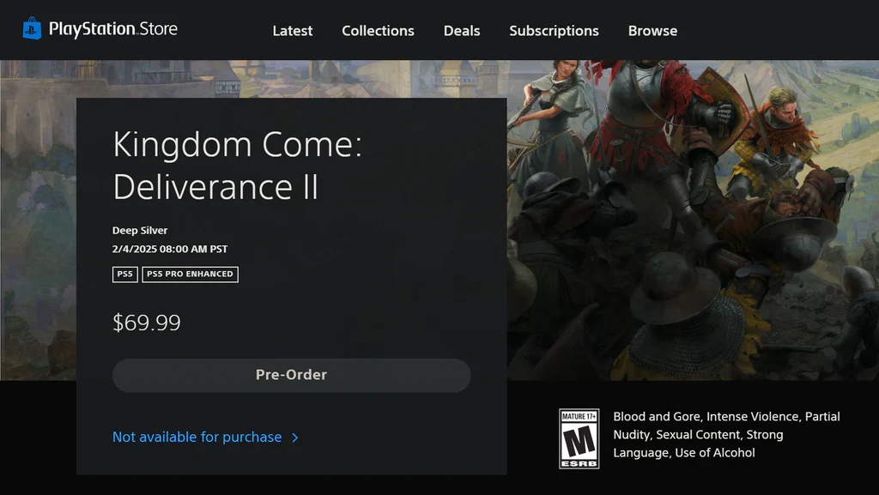The height and width of the screenshot is (495, 879).
Task: Open the Not available for purchase link
Action: (197, 438)
